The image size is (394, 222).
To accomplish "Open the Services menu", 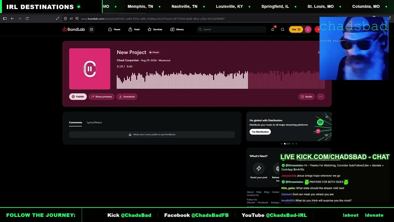I will [155, 29].
